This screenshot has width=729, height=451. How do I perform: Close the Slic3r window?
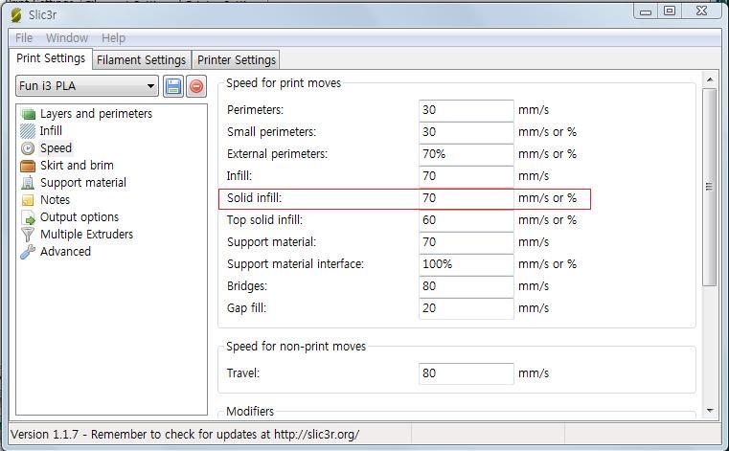coord(701,11)
